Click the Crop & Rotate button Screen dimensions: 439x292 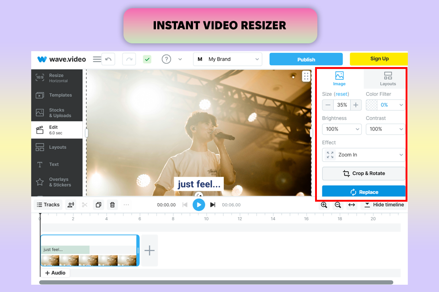tap(364, 173)
